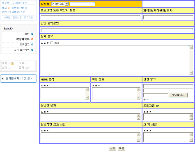Focus the 간단 요약설명 input field
Screen dimensions: 195x151
(x=117, y=30)
